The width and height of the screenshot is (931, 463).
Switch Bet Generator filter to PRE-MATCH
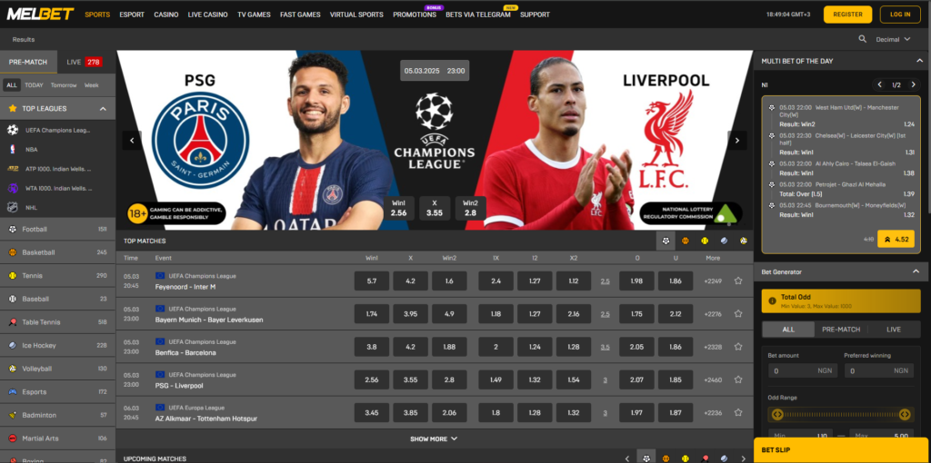pos(841,329)
